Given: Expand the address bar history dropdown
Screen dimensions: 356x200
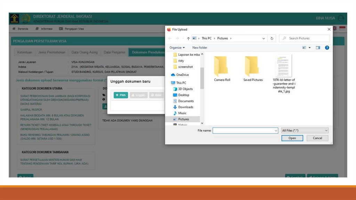Looking at the screenshot, I should point(264,38).
